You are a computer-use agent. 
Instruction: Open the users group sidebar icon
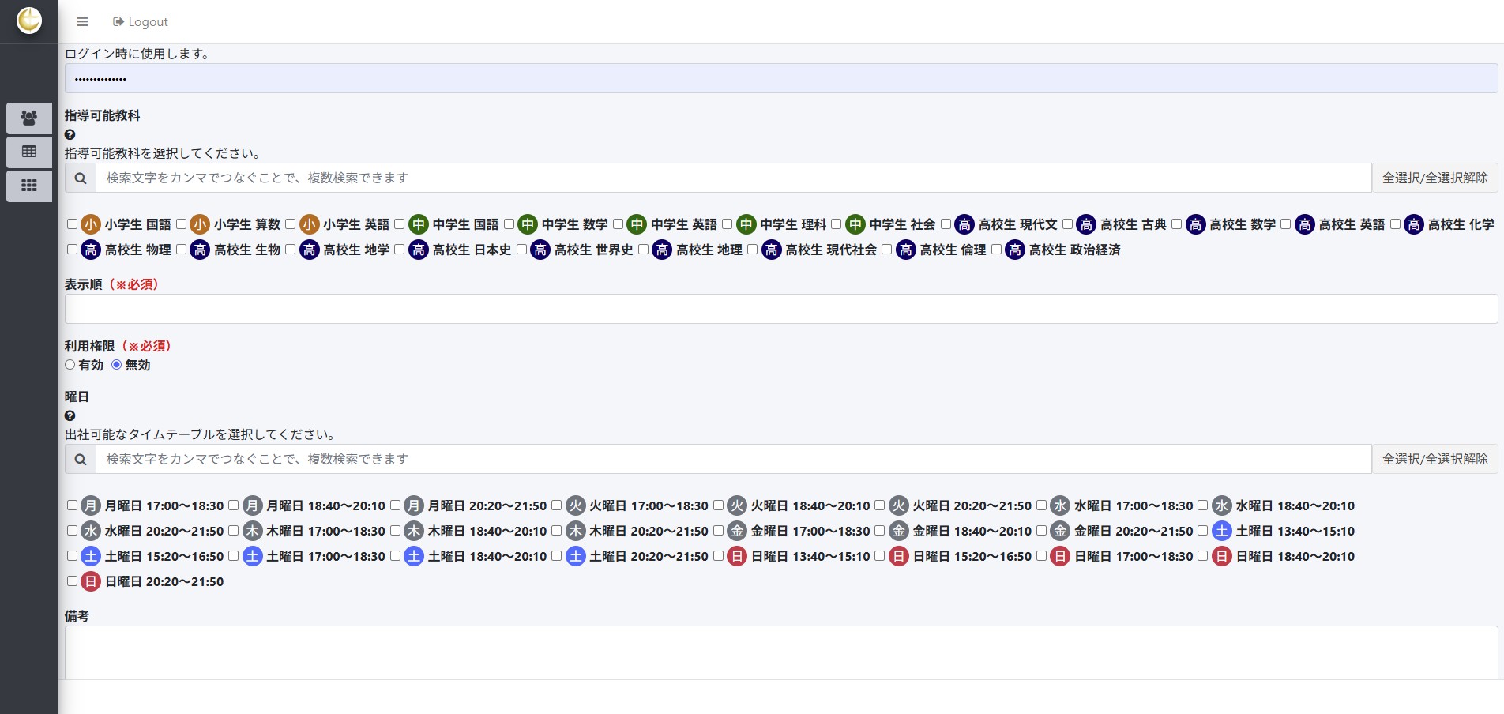(29, 118)
